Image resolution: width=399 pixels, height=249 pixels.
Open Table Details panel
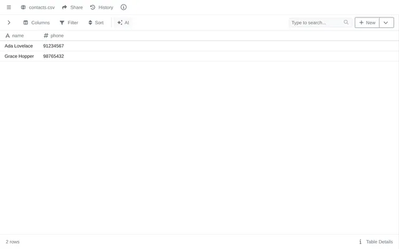[376, 242]
